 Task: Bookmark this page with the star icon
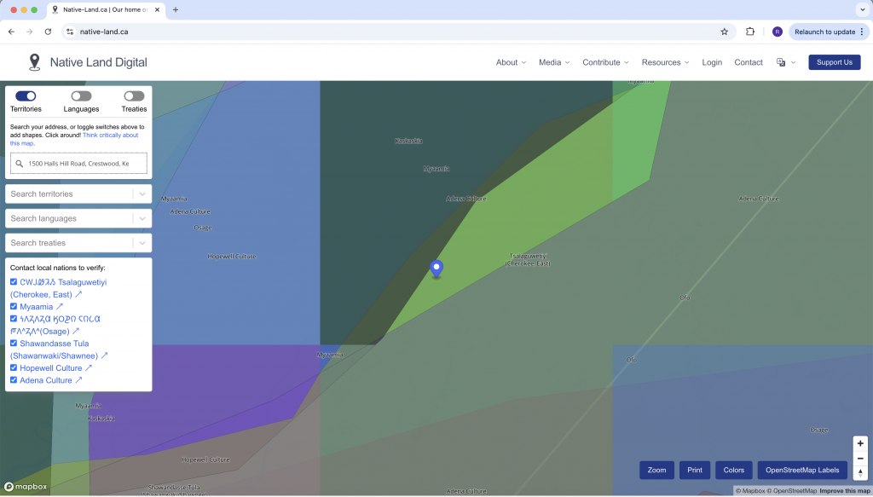pyautogui.click(x=725, y=32)
